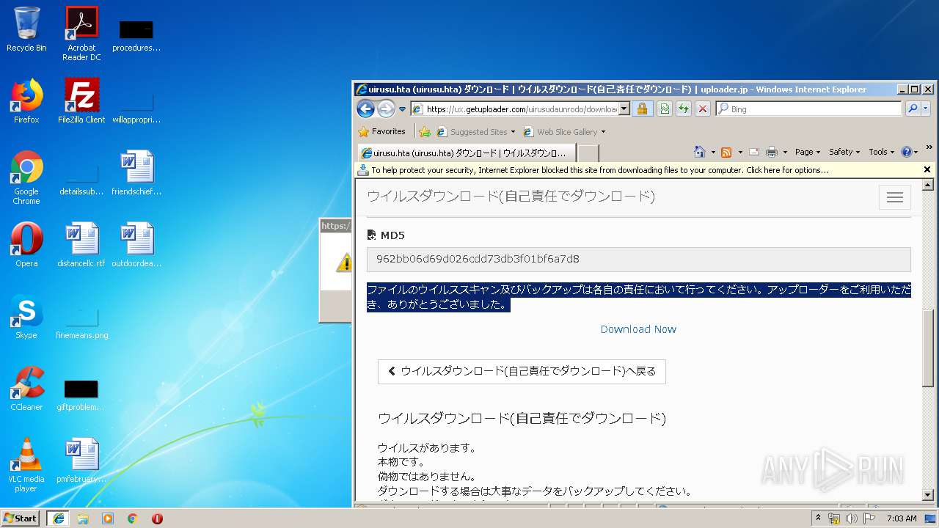Viewport: 939px width, 528px height.
Task: Click the 7:03 AM clock
Action: coord(902,518)
